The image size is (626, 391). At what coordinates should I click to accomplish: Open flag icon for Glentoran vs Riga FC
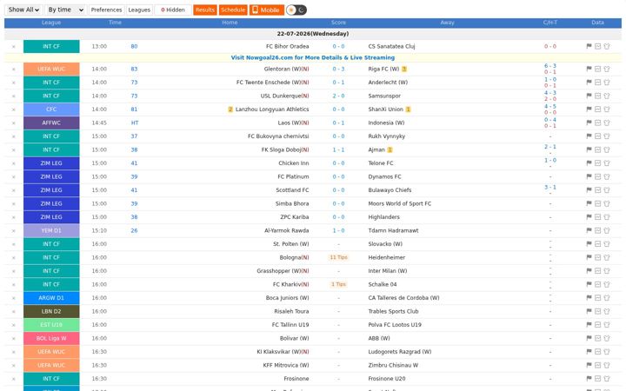click(589, 69)
